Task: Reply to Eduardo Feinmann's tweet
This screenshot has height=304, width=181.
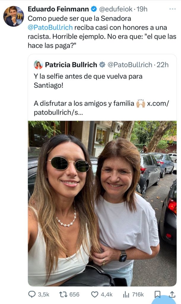Action: click(x=32, y=294)
